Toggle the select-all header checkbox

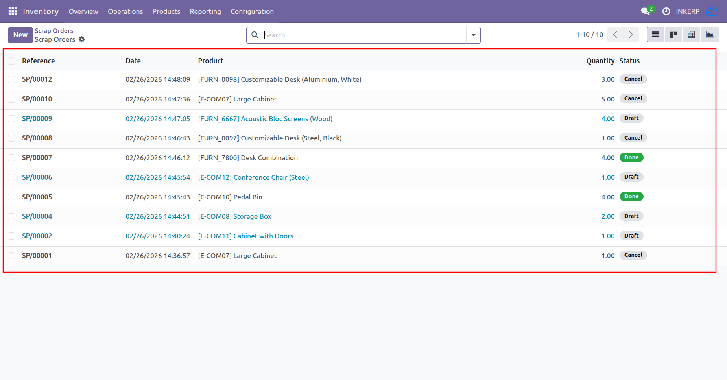11,61
